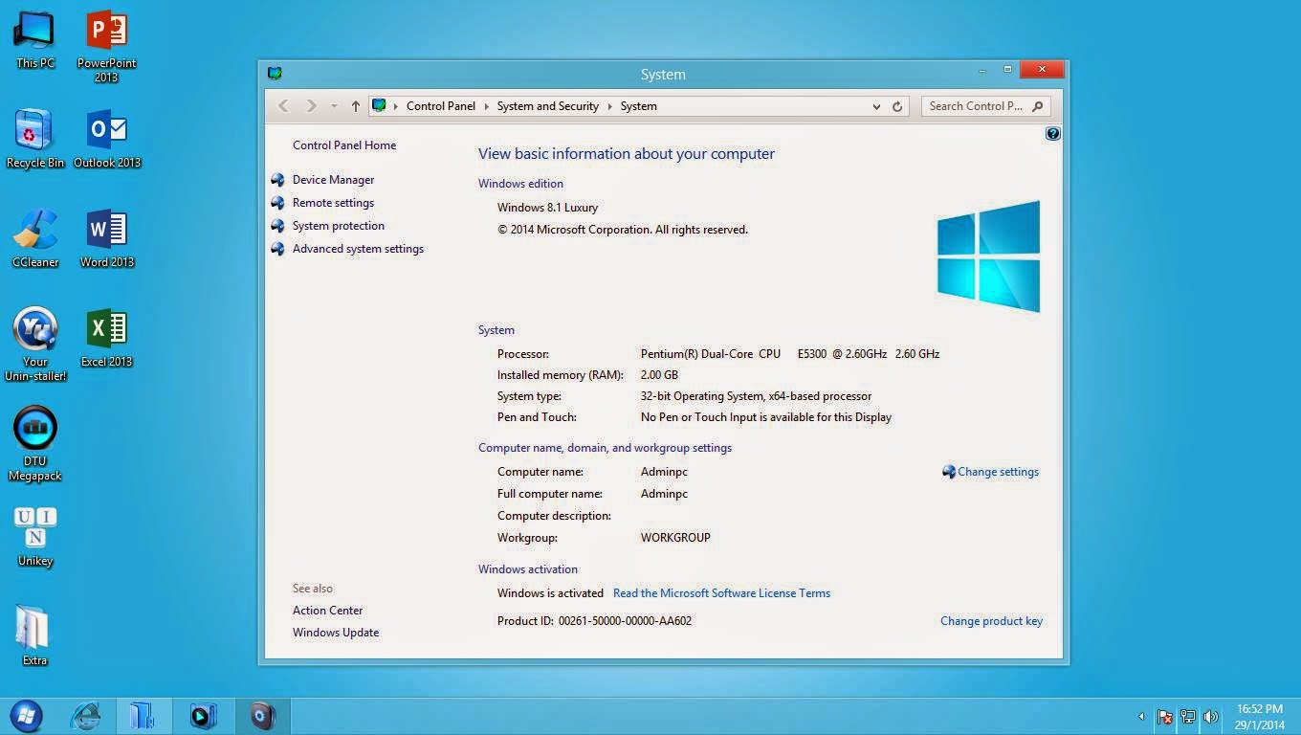Select Your Unin-staller! desktop icon

click(34, 345)
